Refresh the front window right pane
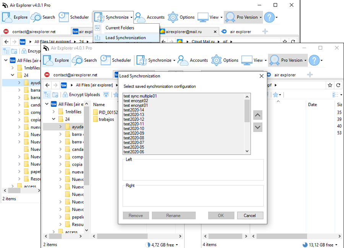Viewport: 344px width, 248px height. pos(338,85)
